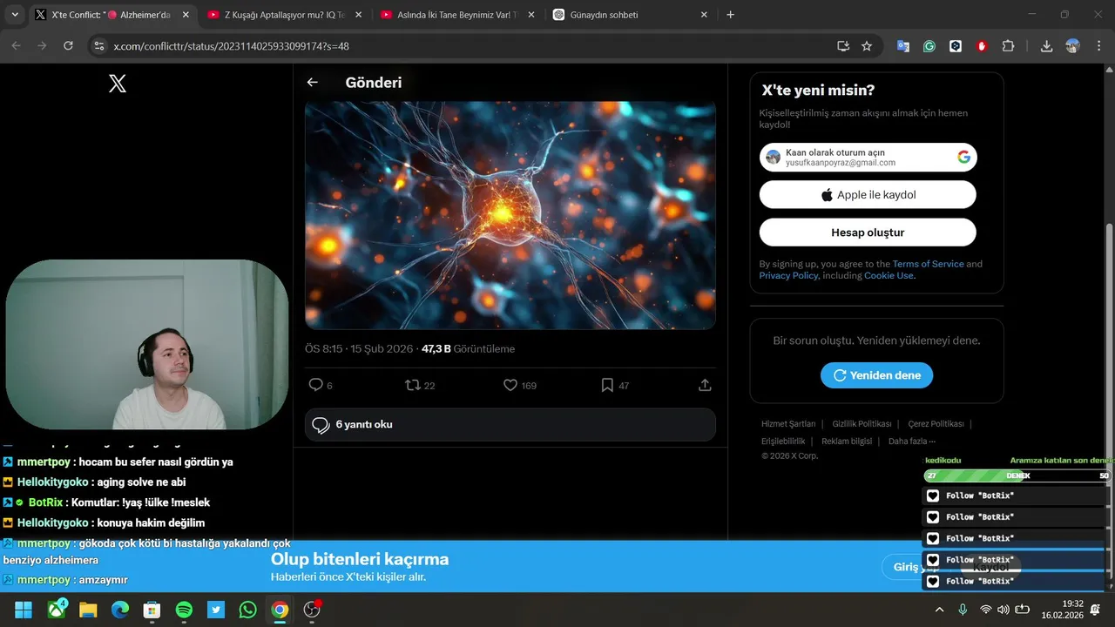This screenshot has height=627, width=1115.
Task: Click the Chrome profile avatar
Action: [x=1072, y=46]
